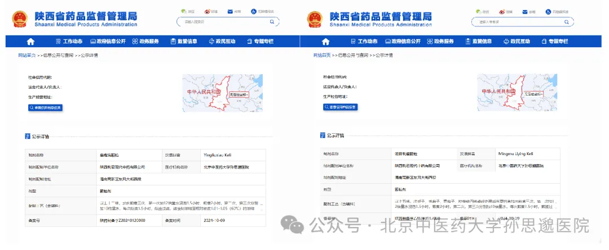Open 工作动态 menu on right page
Screen dimensions: 609x250
click(x=364, y=42)
